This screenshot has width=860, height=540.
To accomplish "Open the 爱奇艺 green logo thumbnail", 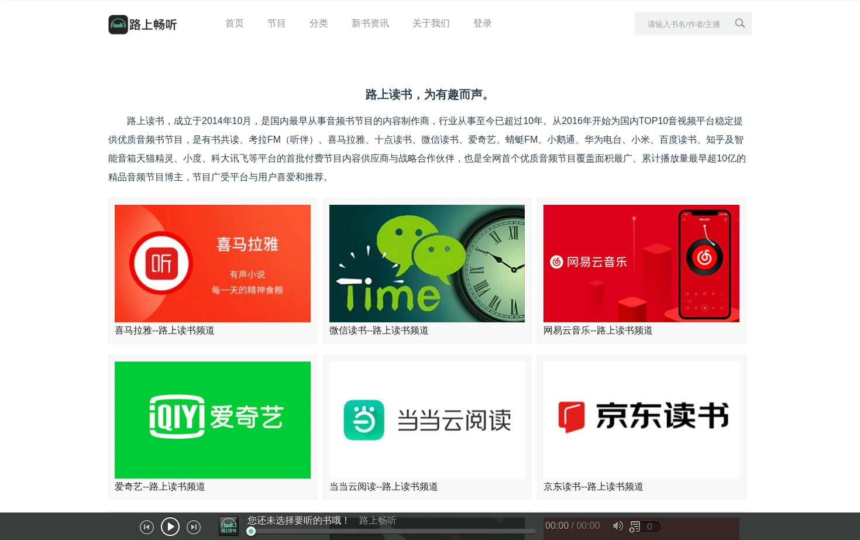I will point(212,420).
